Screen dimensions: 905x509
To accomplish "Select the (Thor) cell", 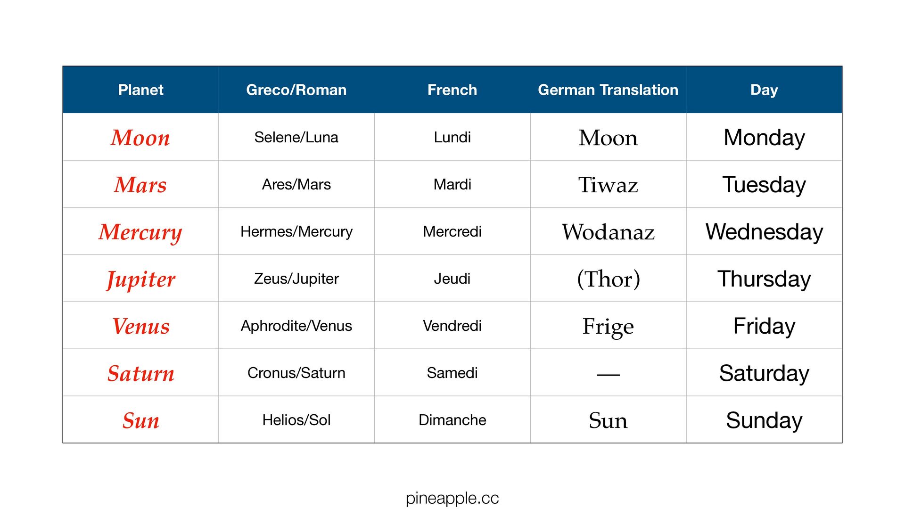I will [608, 279].
